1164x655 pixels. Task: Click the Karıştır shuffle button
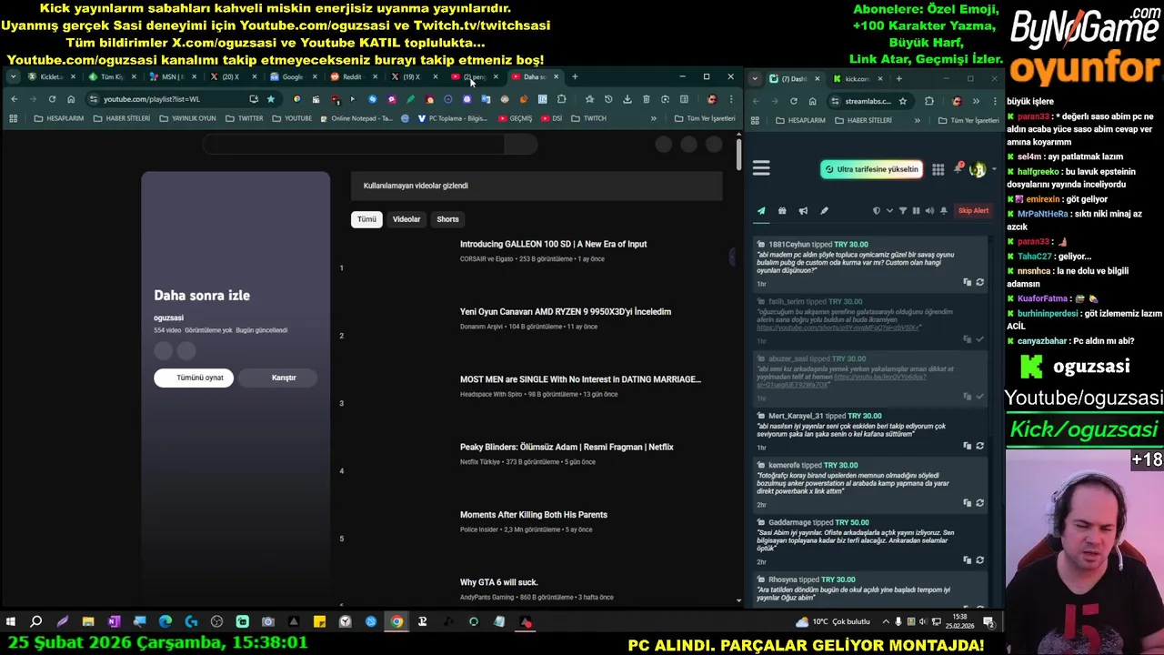tap(277, 378)
